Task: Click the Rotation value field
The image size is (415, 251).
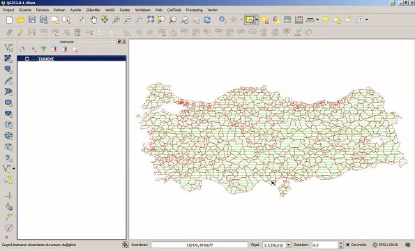Action: pos(325,245)
